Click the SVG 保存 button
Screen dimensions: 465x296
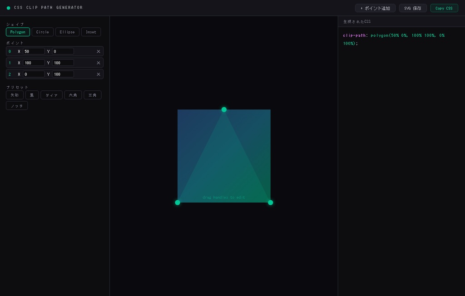coord(413,8)
